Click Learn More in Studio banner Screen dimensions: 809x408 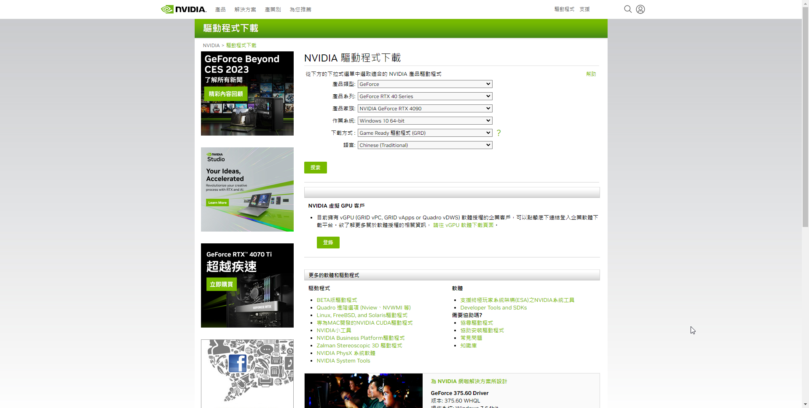coord(217,203)
